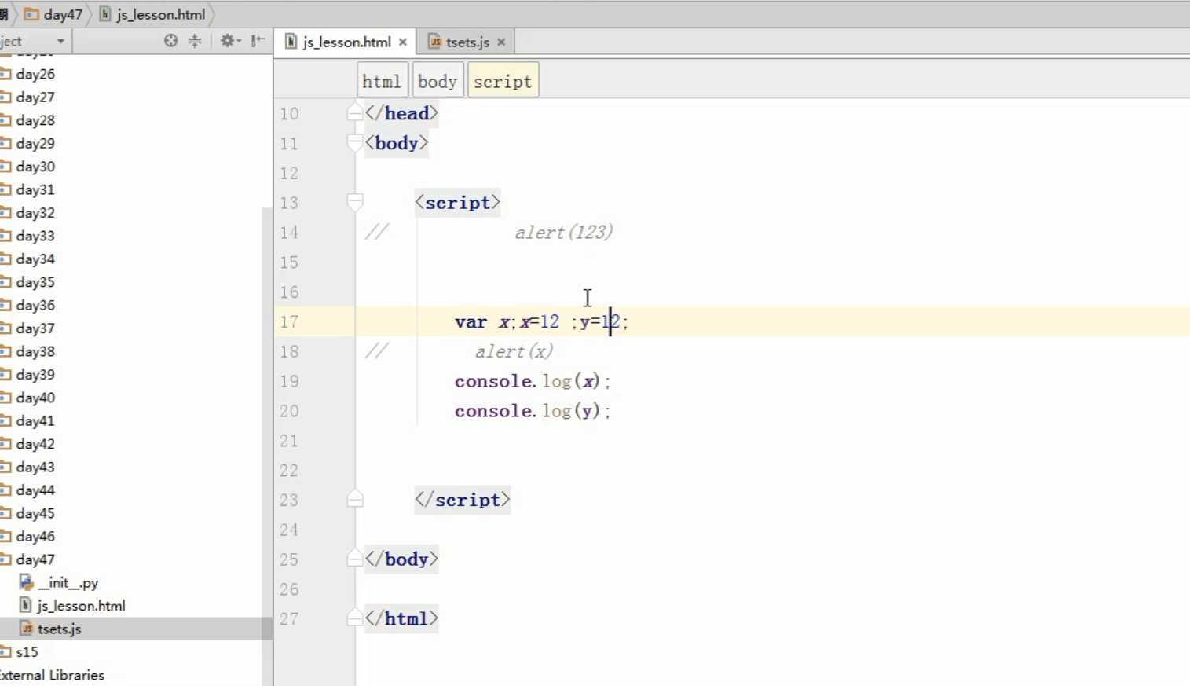This screenshot has height=686, width=1190.
Task: Click the closing html tag on line 27
Action: (x=401, y=618)
